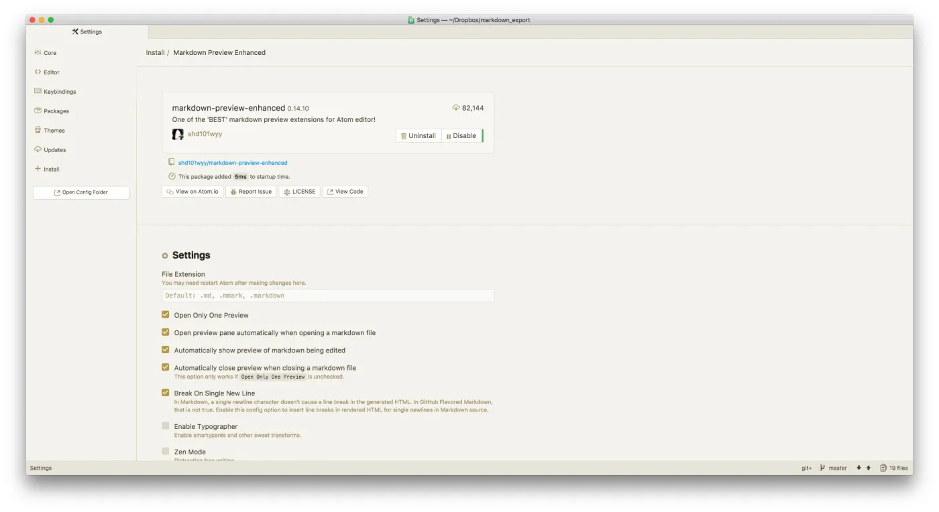
Task: Toggle open preview pane automatically checkbox
Action: point(165,332)
